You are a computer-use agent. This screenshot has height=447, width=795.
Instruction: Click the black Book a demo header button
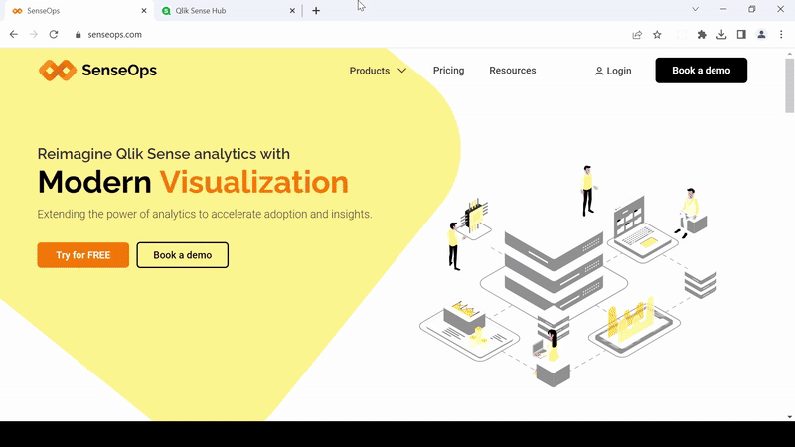click(702, 71)
